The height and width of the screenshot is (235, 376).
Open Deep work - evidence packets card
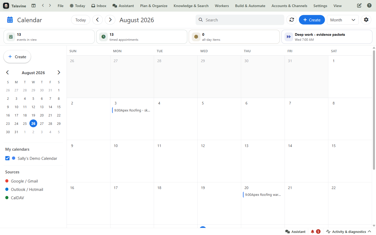click(327, 37)
